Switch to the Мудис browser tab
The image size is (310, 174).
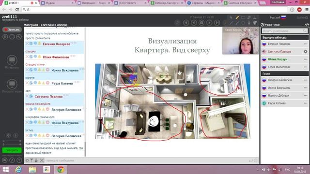point(57,3)
